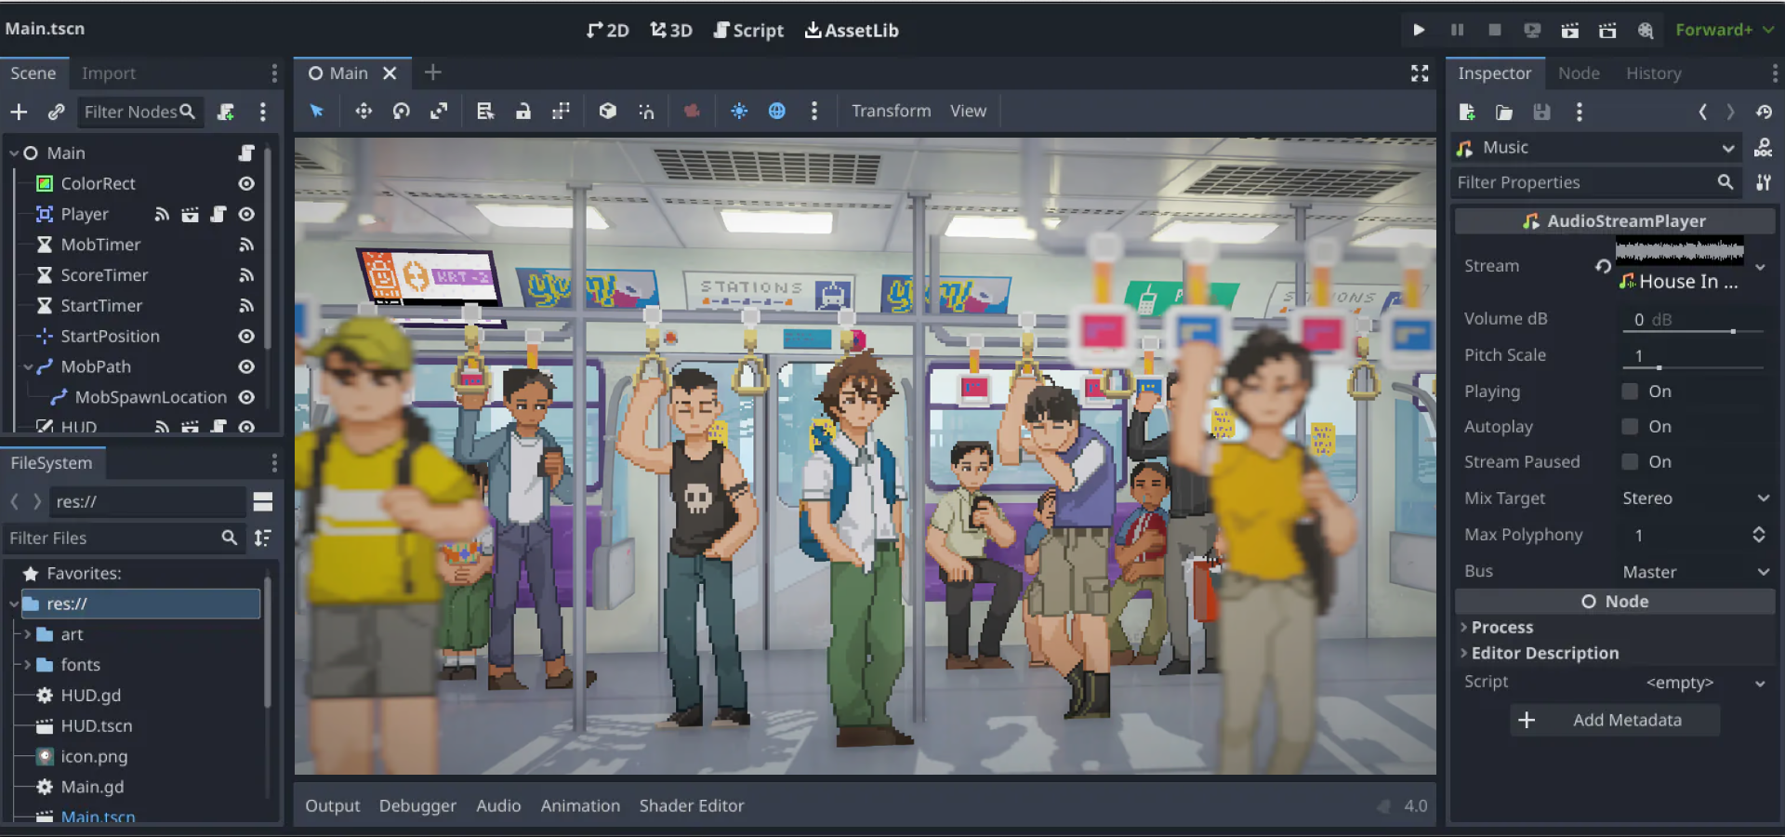Click the lock selected node icon
This screenshot has width=1785, height=837.
pos(523,112)
